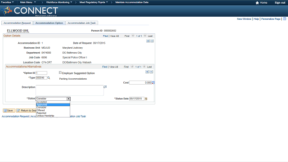Show next row in Option Details
Viewport: 288px width, 162px height.
point(145,36)
